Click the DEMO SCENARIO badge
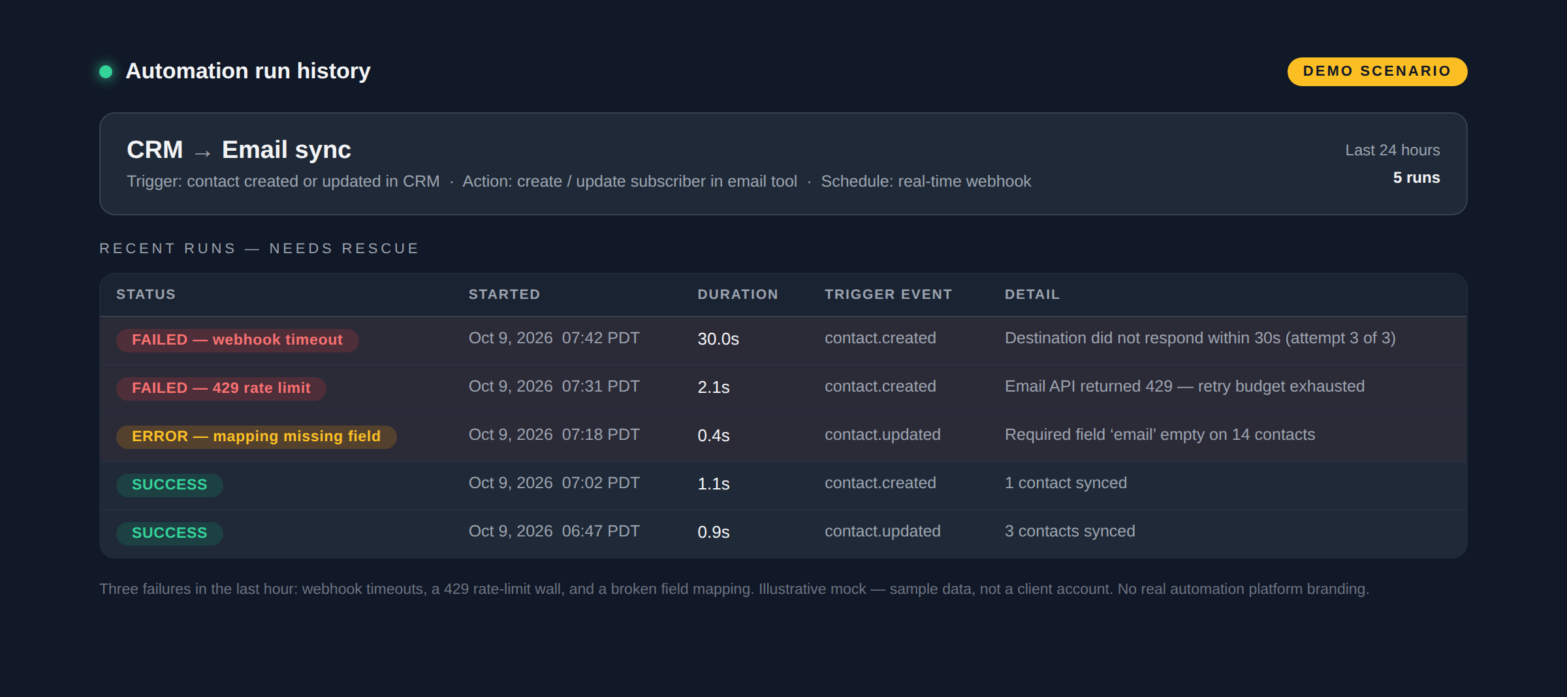The image size is (1567, 697). point(1377,71)
